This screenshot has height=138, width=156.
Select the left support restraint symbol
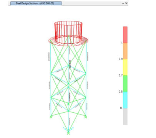(x=51, y=117)
